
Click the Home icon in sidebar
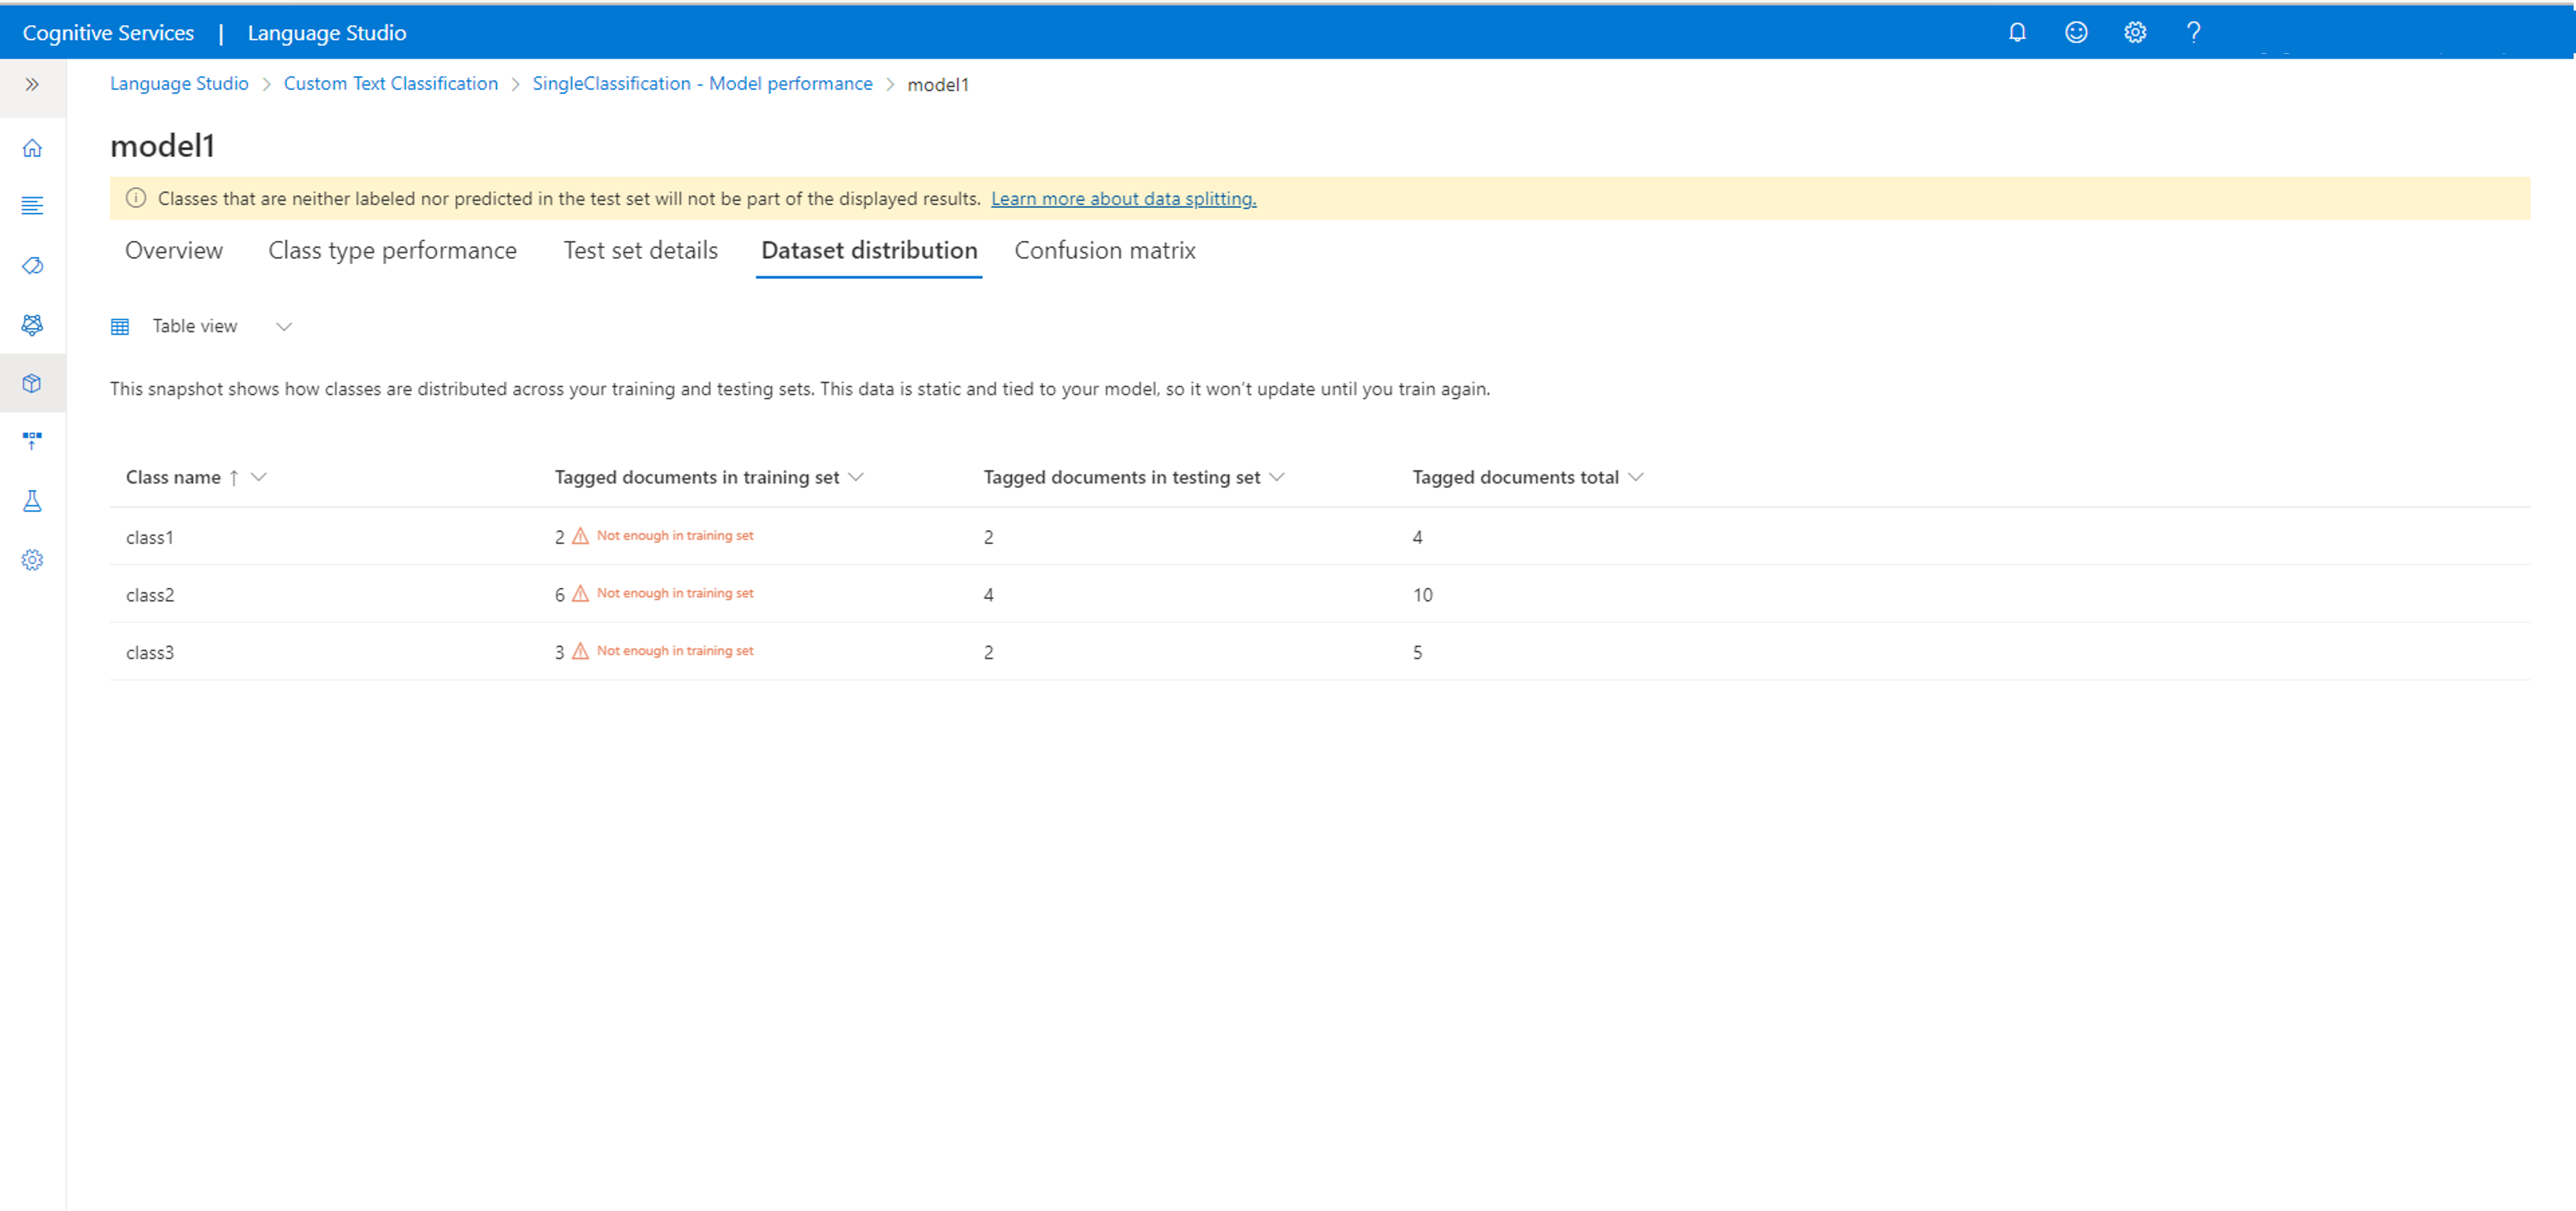click(32, 148)
